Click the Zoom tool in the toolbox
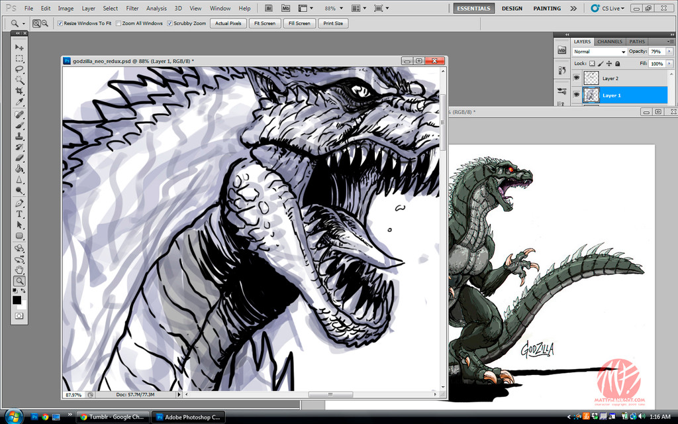Screen dimensions: 678x424 (x=19, y=281)
